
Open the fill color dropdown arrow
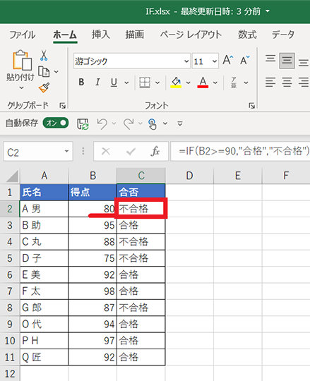point(188,83)
